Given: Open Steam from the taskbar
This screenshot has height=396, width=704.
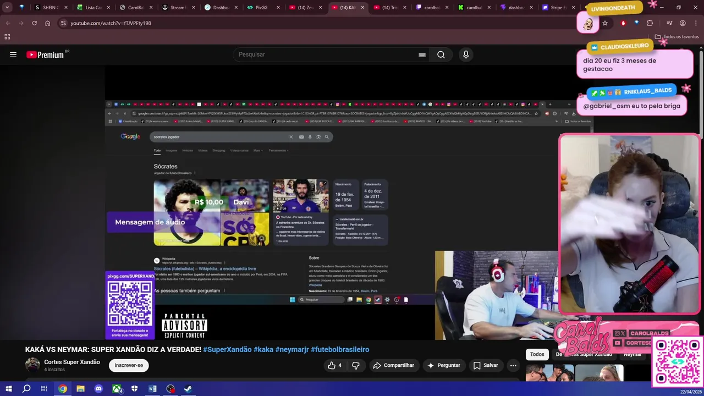Looking at the screenshot, I should [x=188, y=389].
